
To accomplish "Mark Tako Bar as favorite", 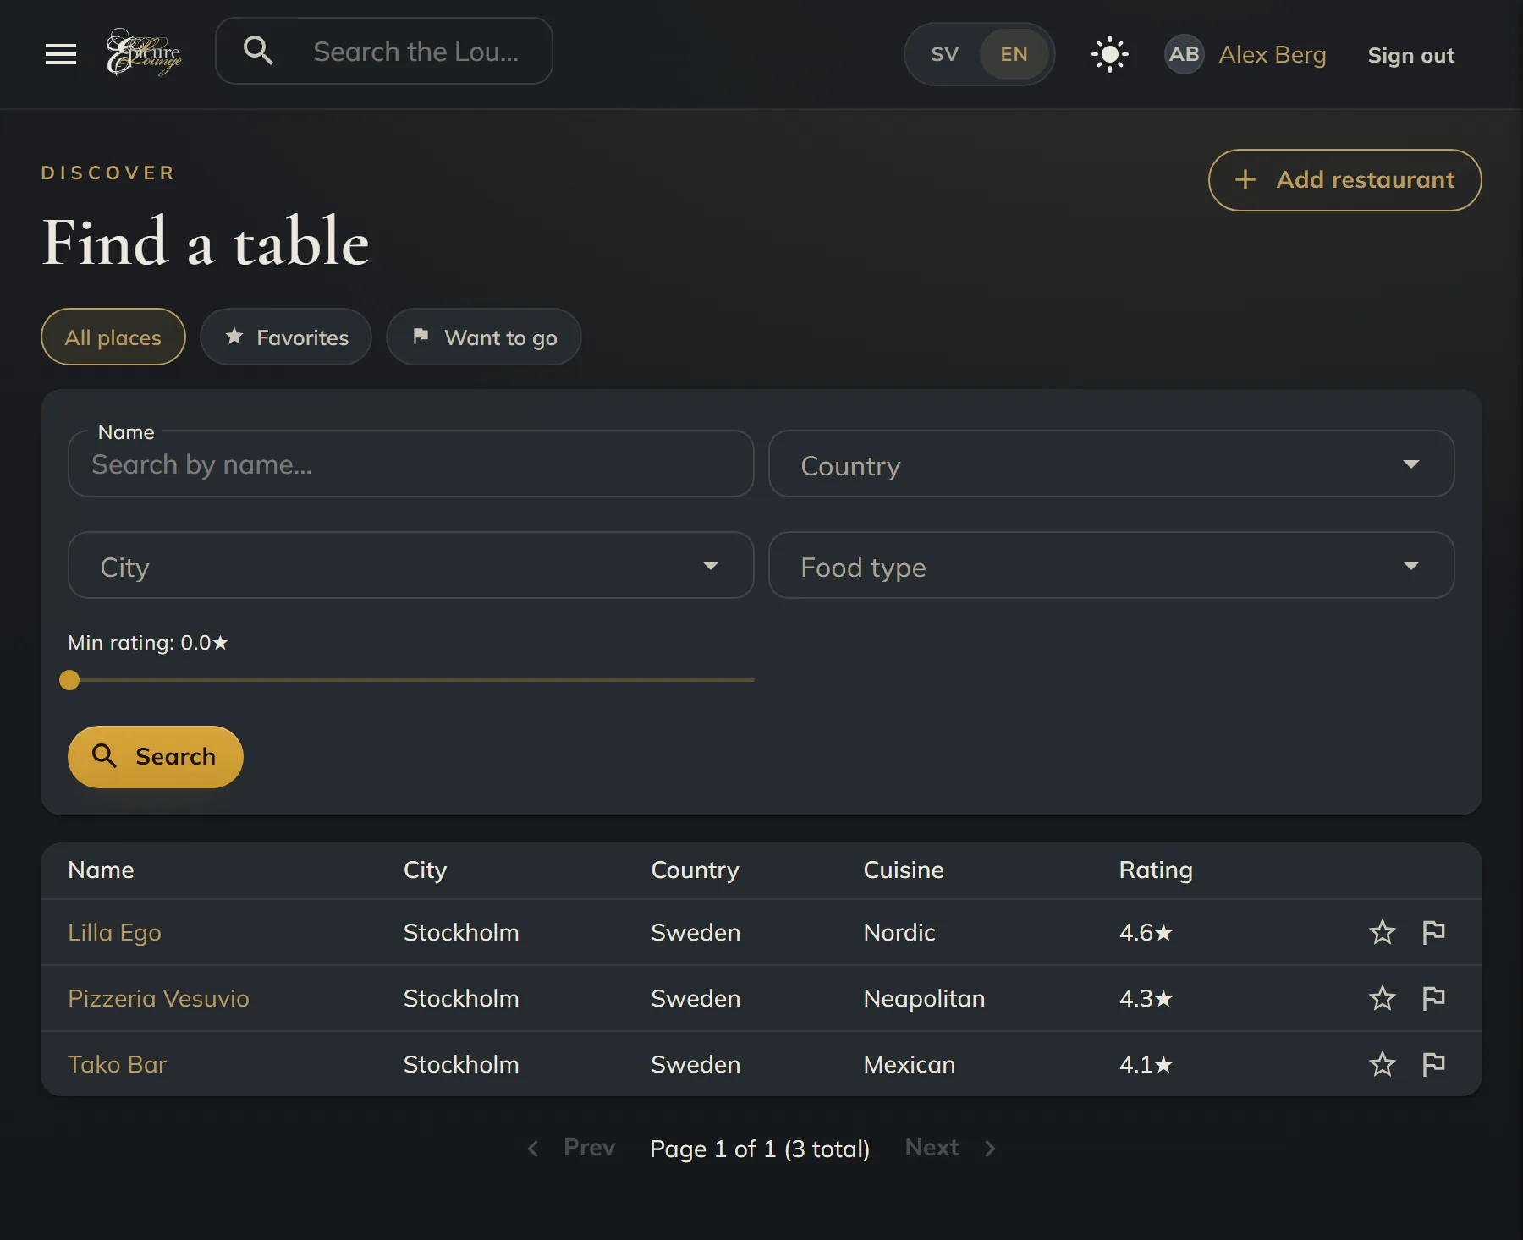I will click(1382, 1064).
